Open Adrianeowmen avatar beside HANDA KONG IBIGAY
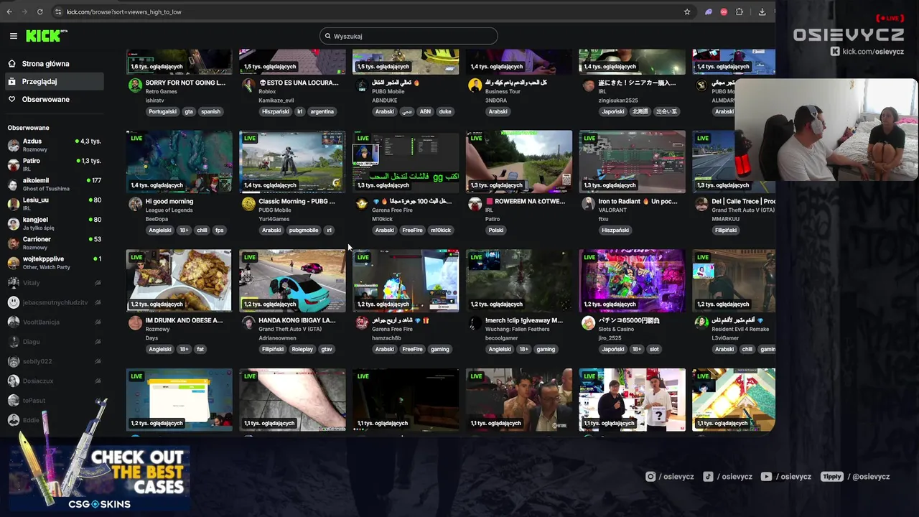This screenshot has height=517, width=919. tap(248, 323)
